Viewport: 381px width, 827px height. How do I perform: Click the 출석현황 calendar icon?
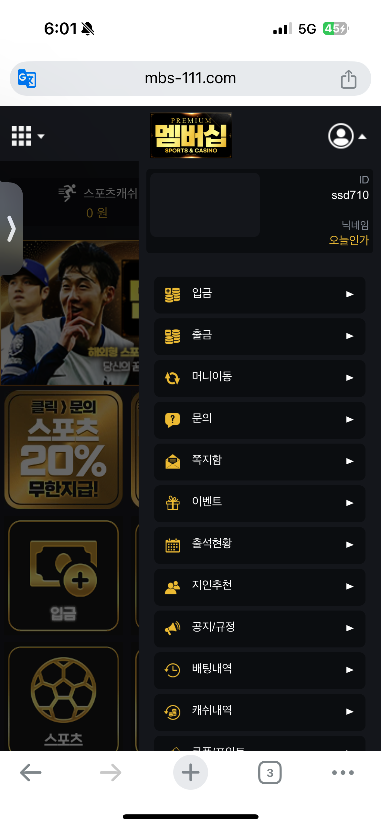tap(173, 545)
